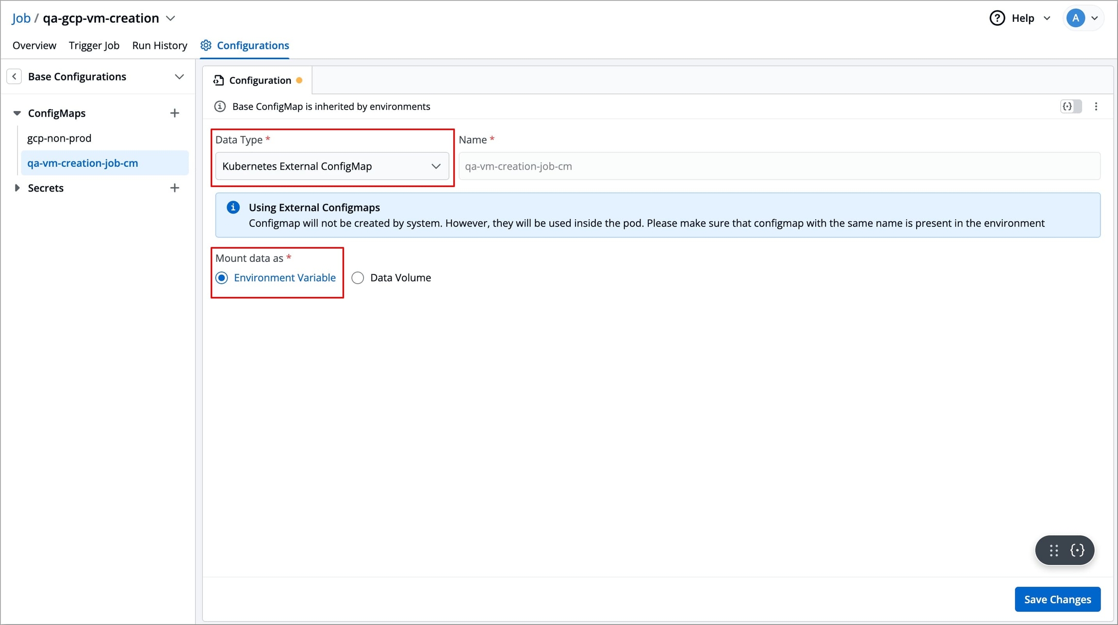Viewport: 1118px width, 625px height.
Task: Switch to the Run History tab
Action: [x=160, y=45]
